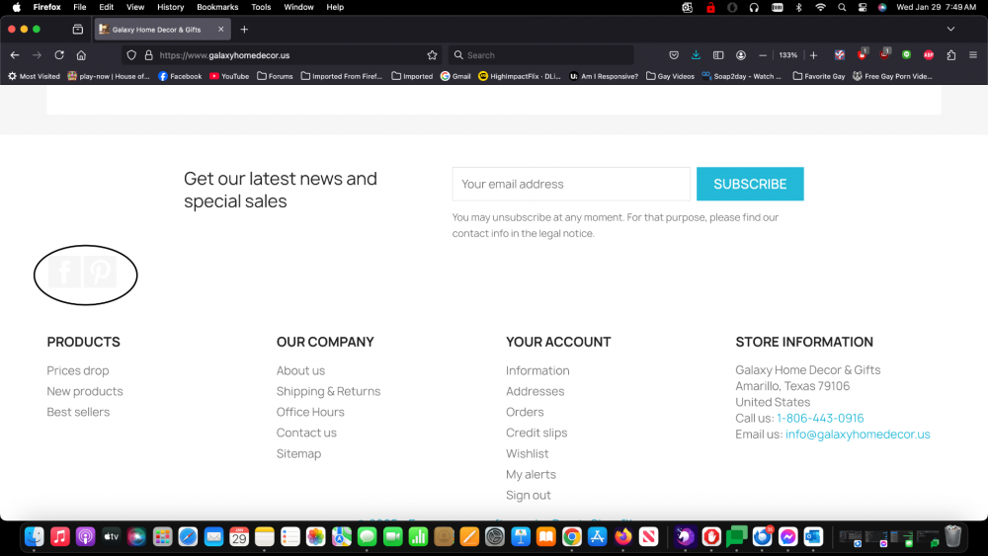
Task: Open the New products link
Action: [x=84, y=391]
